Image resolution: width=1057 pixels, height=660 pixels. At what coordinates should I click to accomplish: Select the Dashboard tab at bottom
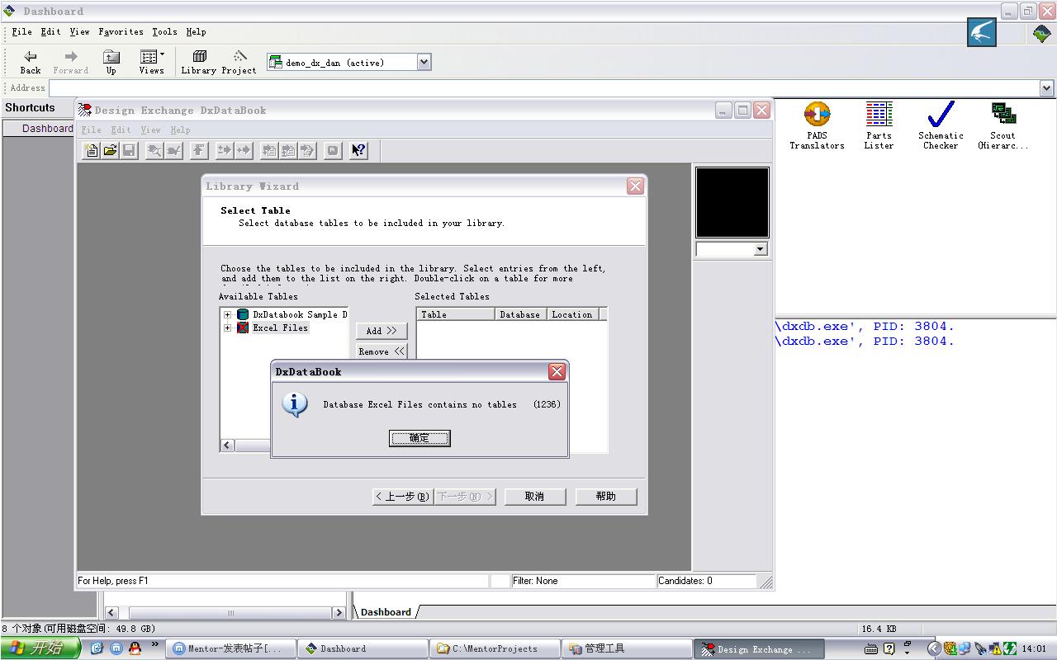click(x=386, y=612)
